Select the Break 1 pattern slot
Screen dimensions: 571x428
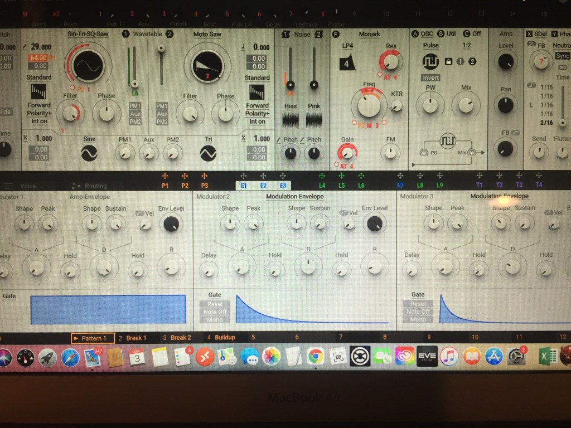[x=136, y=338]
